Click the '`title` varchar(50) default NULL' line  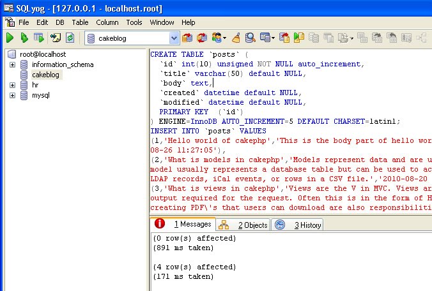[233, 73]
